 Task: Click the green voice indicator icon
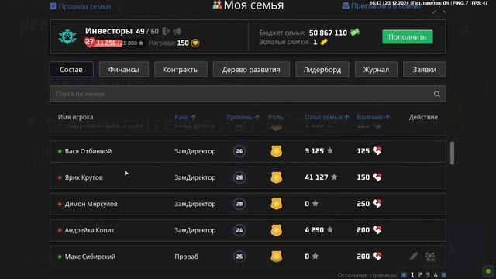[488, 271]
